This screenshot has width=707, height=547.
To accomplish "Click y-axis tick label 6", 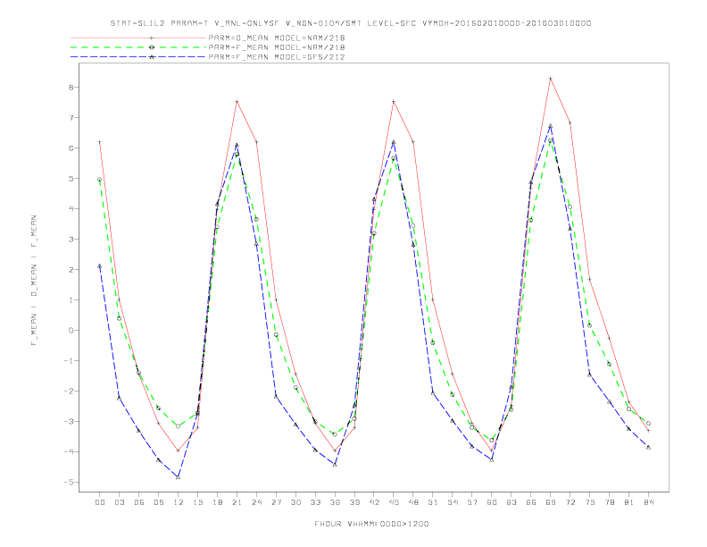I will pyautogui.click(x=71, y=148).
